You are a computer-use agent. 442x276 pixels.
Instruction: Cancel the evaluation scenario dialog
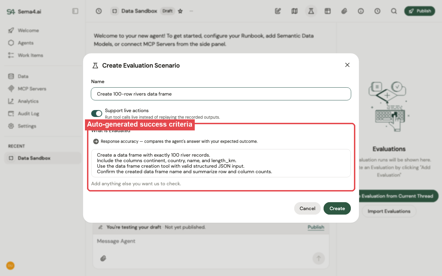307,208
